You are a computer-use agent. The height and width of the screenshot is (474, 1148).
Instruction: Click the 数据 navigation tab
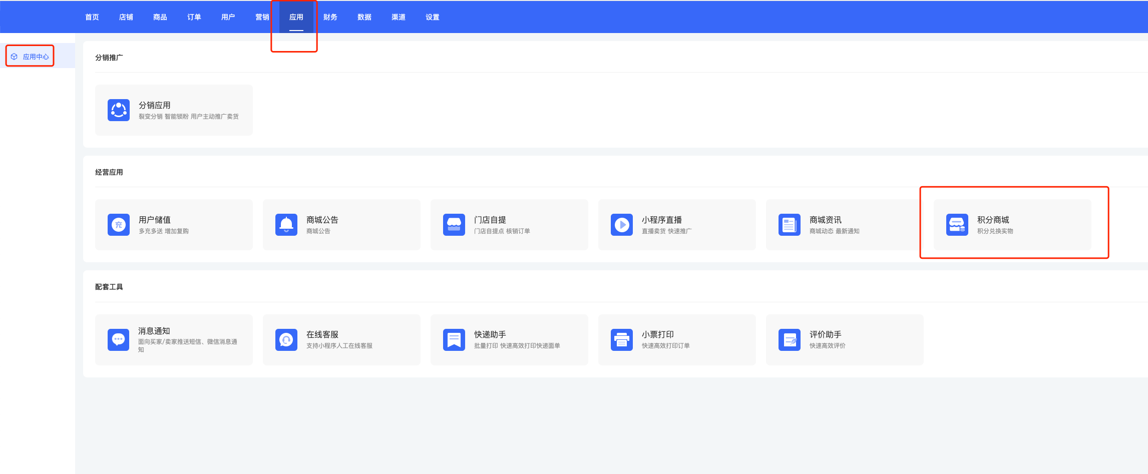click(x=364, y=17)
